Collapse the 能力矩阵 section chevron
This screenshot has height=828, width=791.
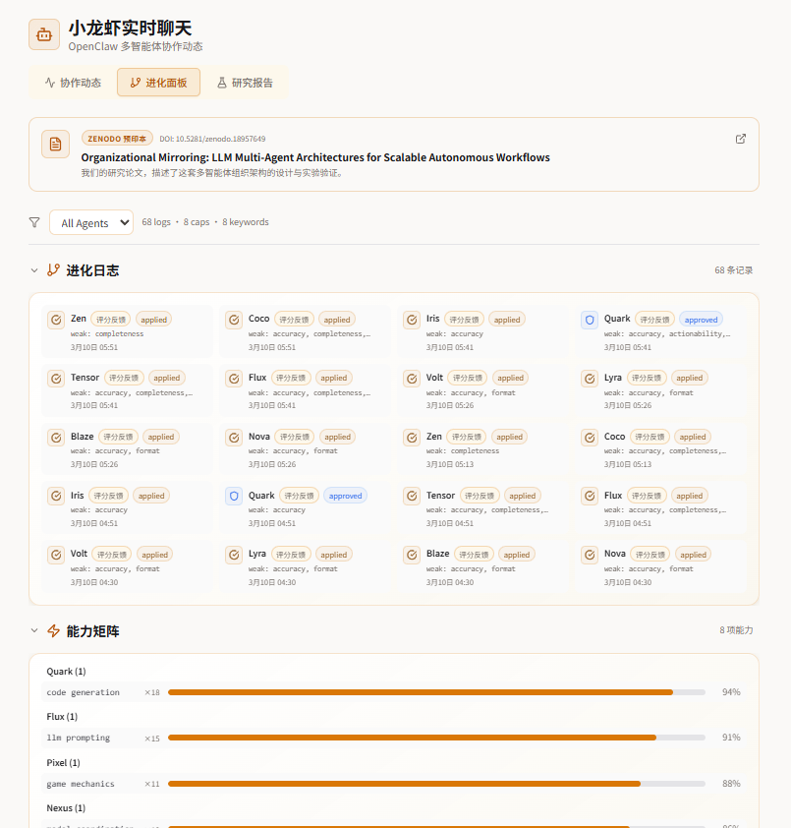coord(34,630)
